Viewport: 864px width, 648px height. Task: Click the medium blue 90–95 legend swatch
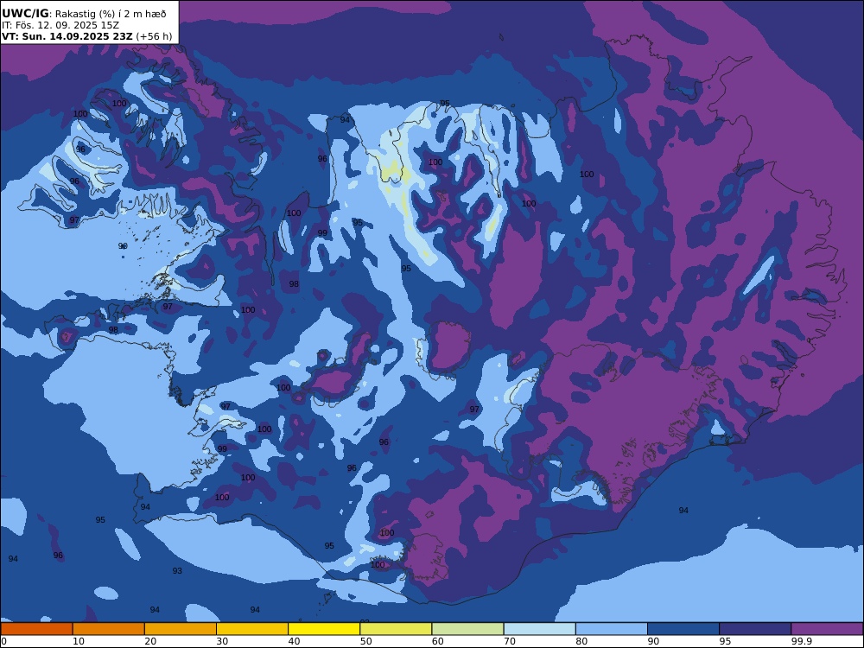click(683, 629)
